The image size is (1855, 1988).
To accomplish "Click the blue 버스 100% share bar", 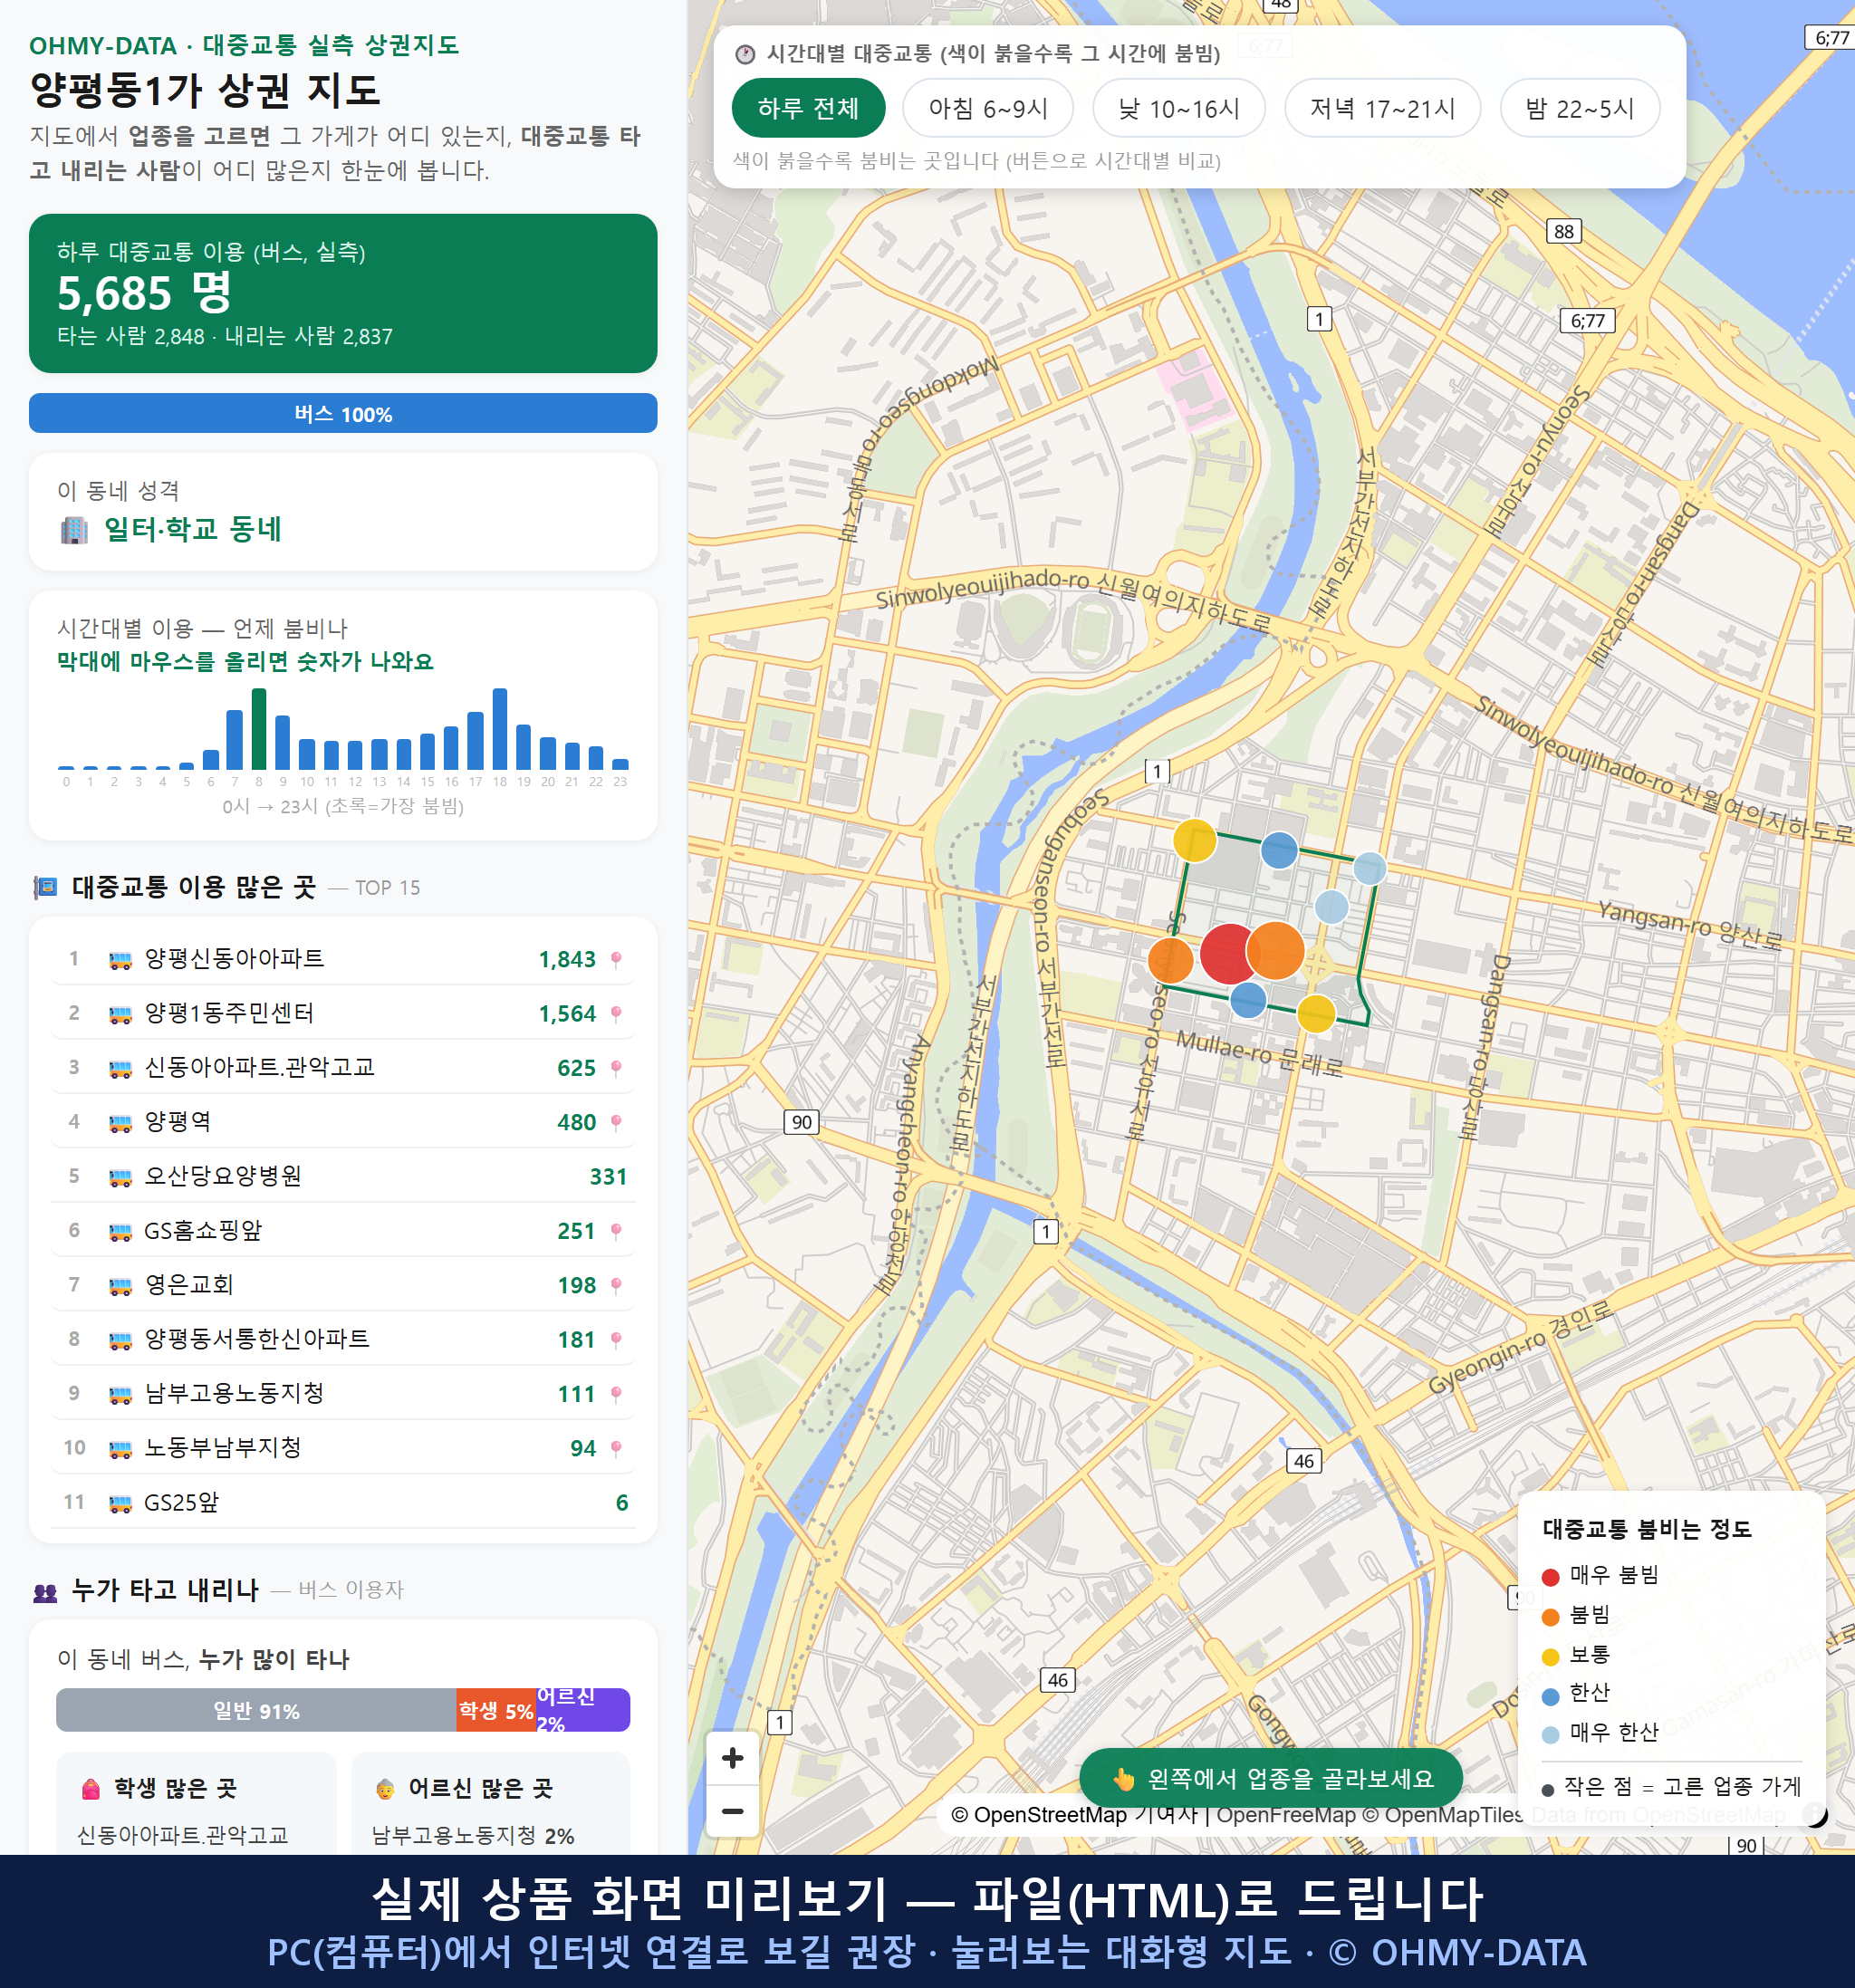I will [343, 413].
